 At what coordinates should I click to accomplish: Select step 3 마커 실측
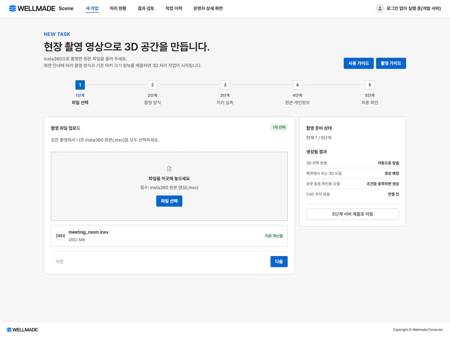tap(225, 93)
